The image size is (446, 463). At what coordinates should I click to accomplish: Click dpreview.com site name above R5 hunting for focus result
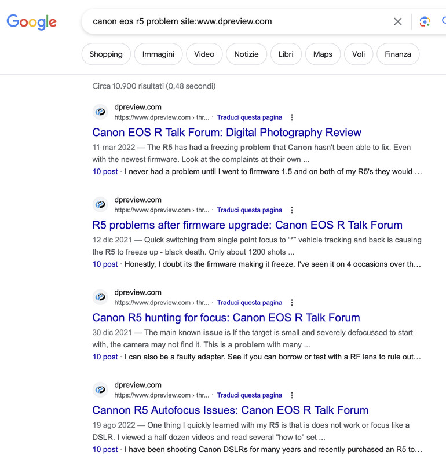(x=138, y=292)
